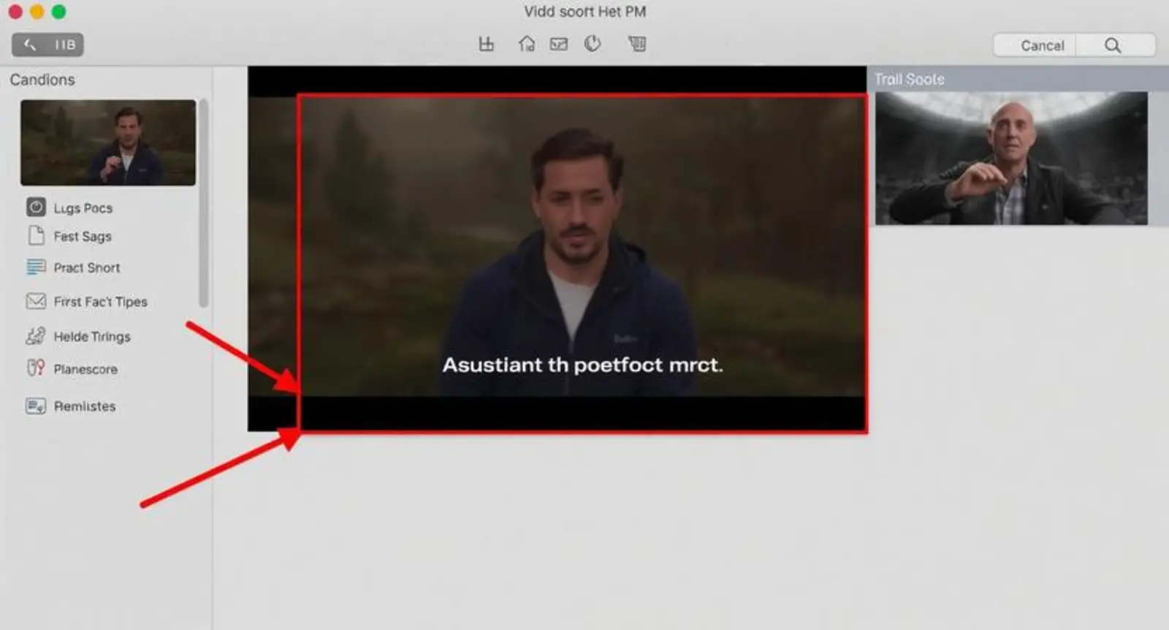Screen dimensions: 1169x630
Task: Click the subtitle text in the video
Action: click(582, 365)
